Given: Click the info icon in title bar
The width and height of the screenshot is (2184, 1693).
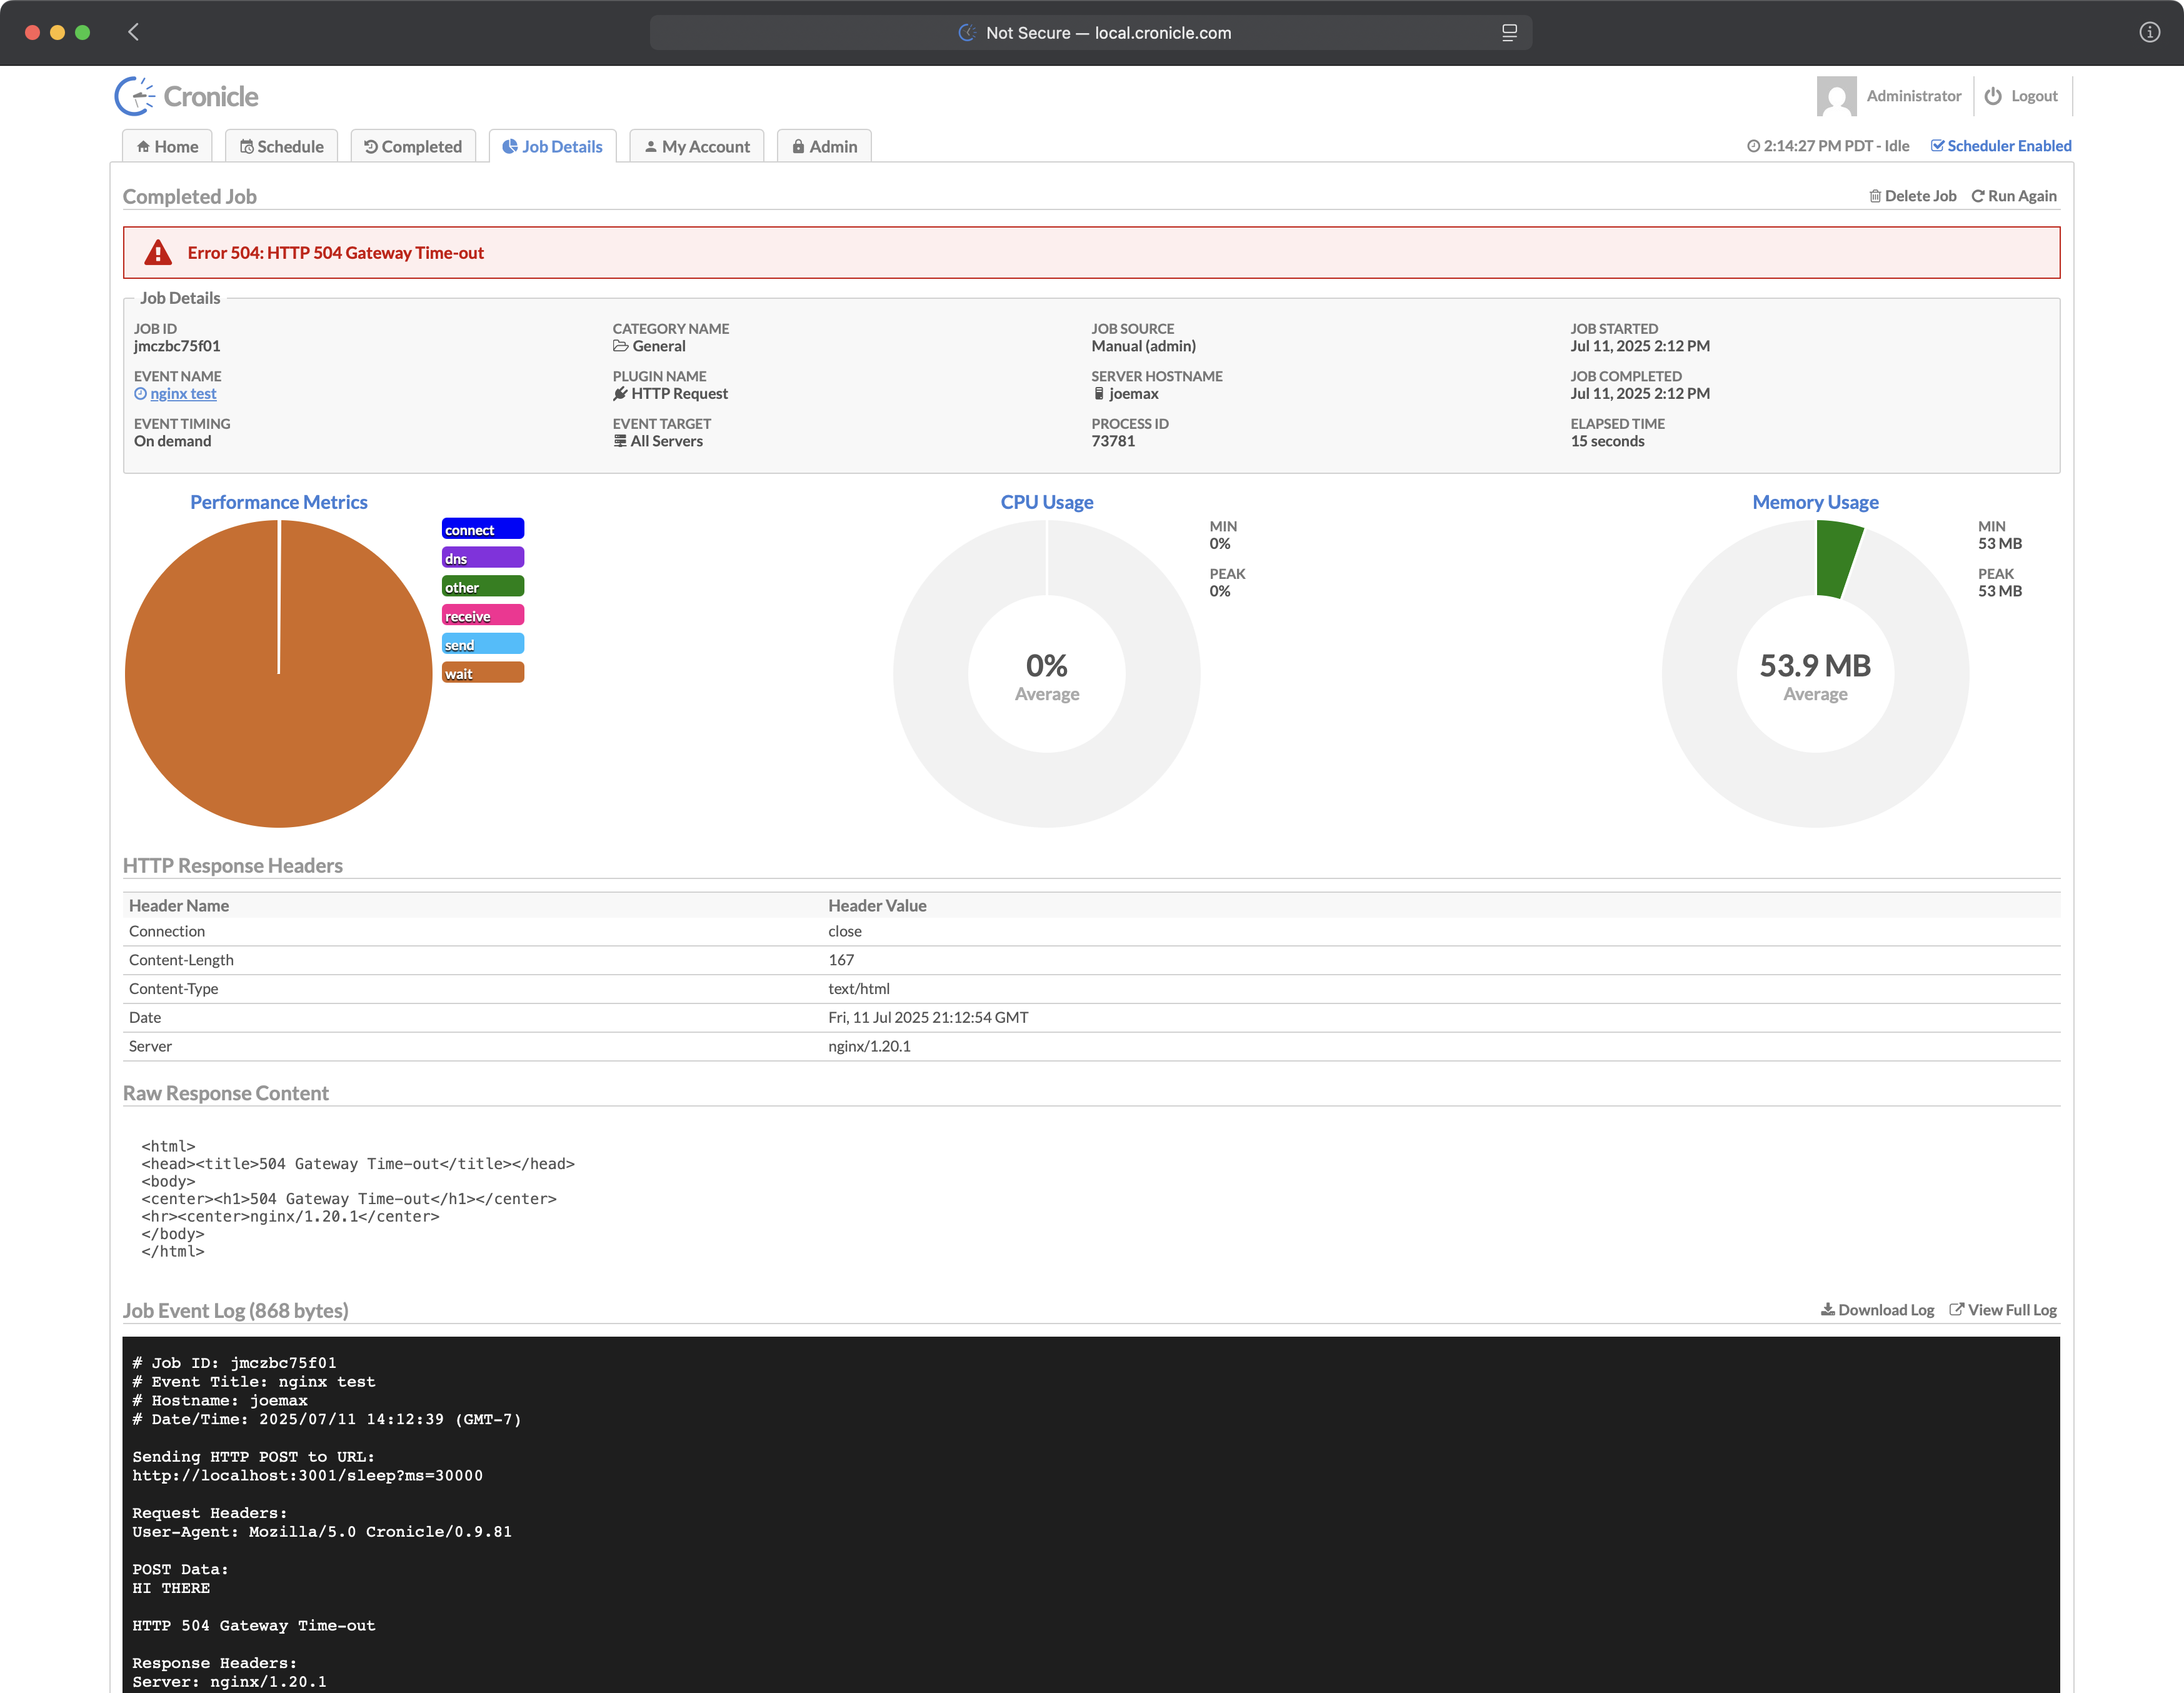Looking at the screenshot, I should point(2149,32).
